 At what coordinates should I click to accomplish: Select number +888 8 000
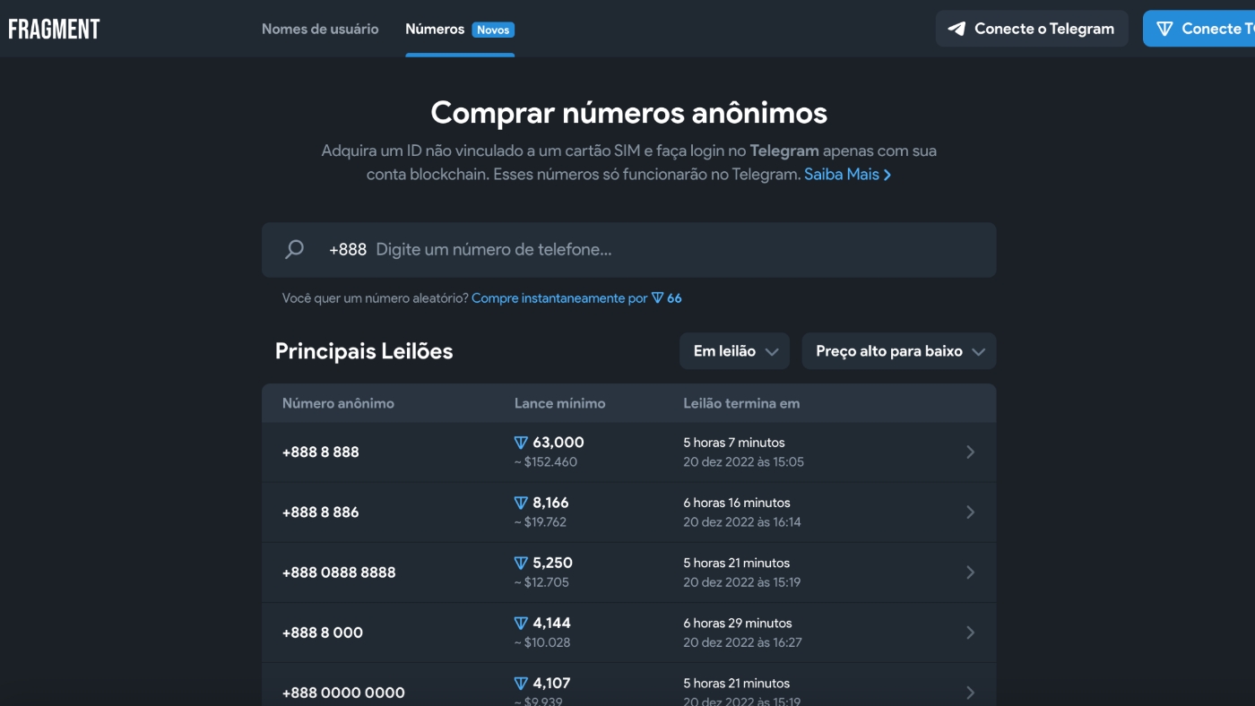tap(323, 633)
